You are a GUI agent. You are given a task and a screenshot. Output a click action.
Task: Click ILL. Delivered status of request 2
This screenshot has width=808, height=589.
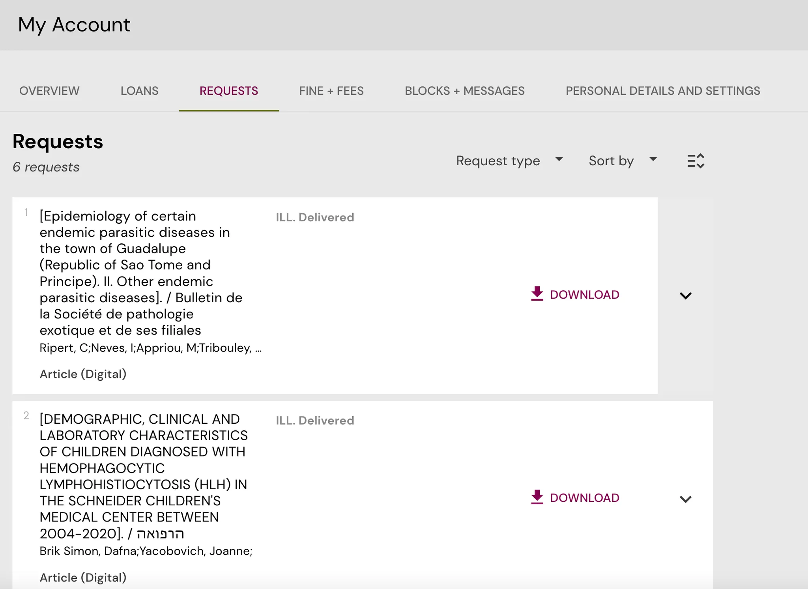click(315, 421)
